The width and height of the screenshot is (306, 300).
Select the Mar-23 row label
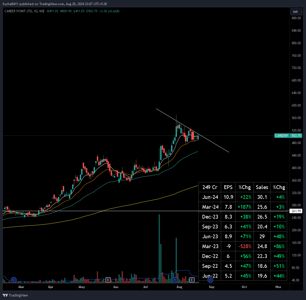210,246
